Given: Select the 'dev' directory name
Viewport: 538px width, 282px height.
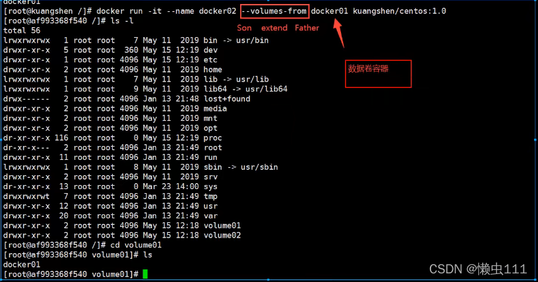Looking at the screenshot, I should coord(210,50).
